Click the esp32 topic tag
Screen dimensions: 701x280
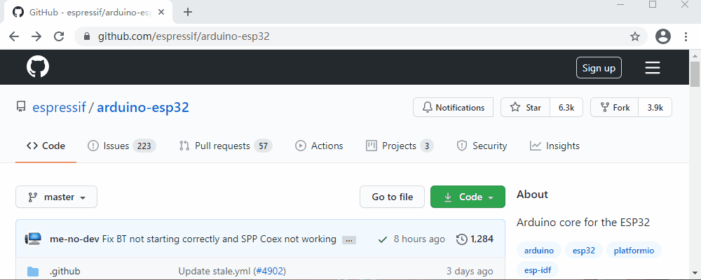[x=584, y=251]
